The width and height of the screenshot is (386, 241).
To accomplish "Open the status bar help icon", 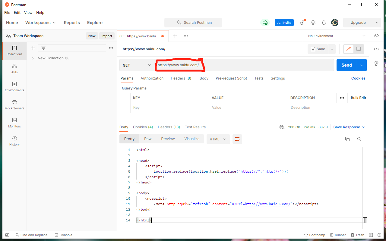I will 379,235.
